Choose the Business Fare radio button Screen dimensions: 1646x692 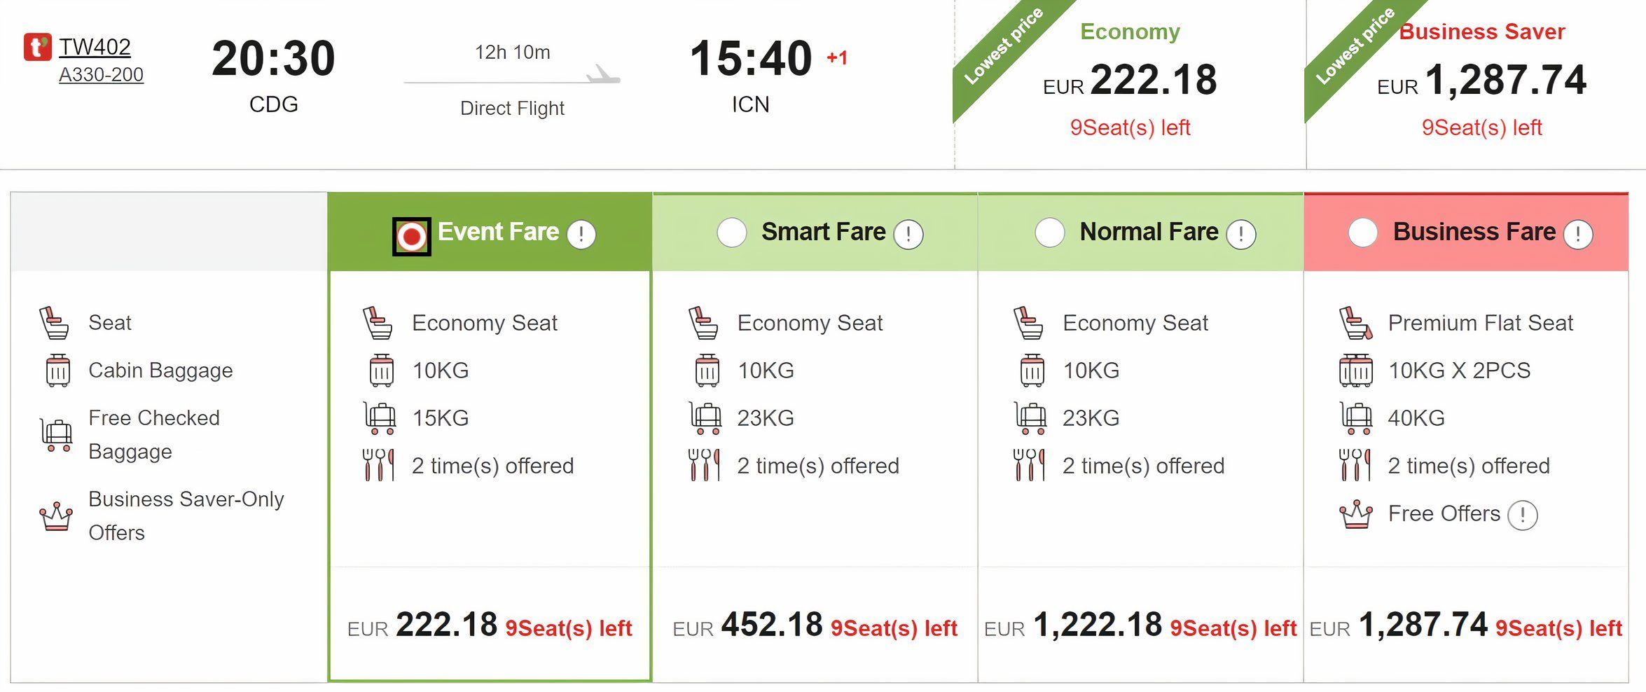pyautogui.click(x=1363, y=233)
